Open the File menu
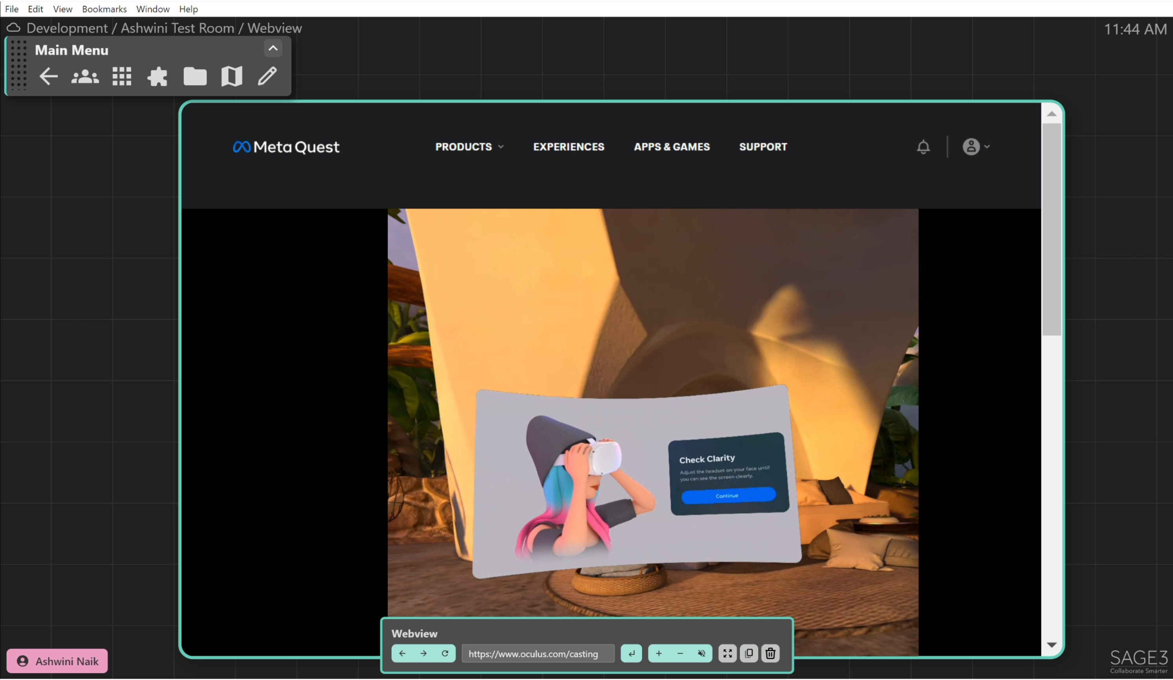The width and height of the screenshot is (1173, 680). 12,9
